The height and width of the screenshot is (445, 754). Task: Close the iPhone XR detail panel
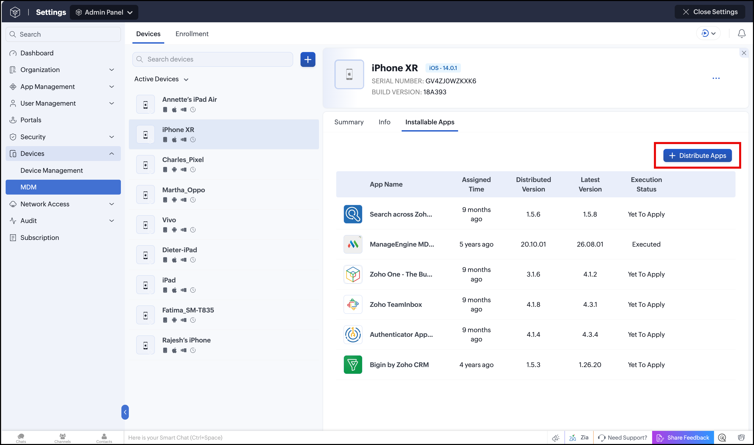[x=744, y=53]
